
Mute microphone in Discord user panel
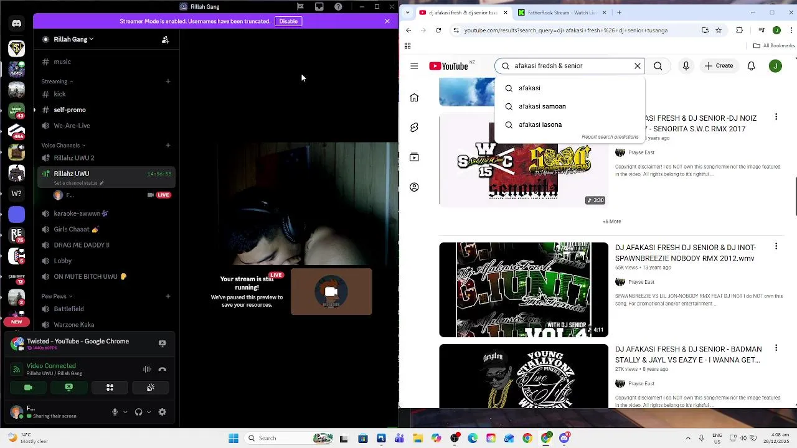[x=115, y=412]
